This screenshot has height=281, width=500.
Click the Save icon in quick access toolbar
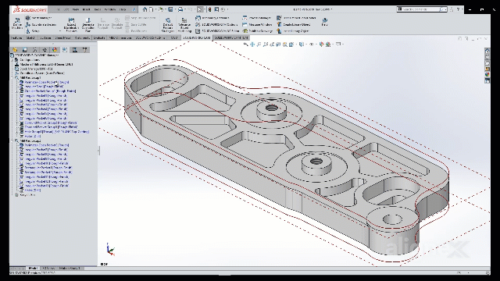coord(170,9)
